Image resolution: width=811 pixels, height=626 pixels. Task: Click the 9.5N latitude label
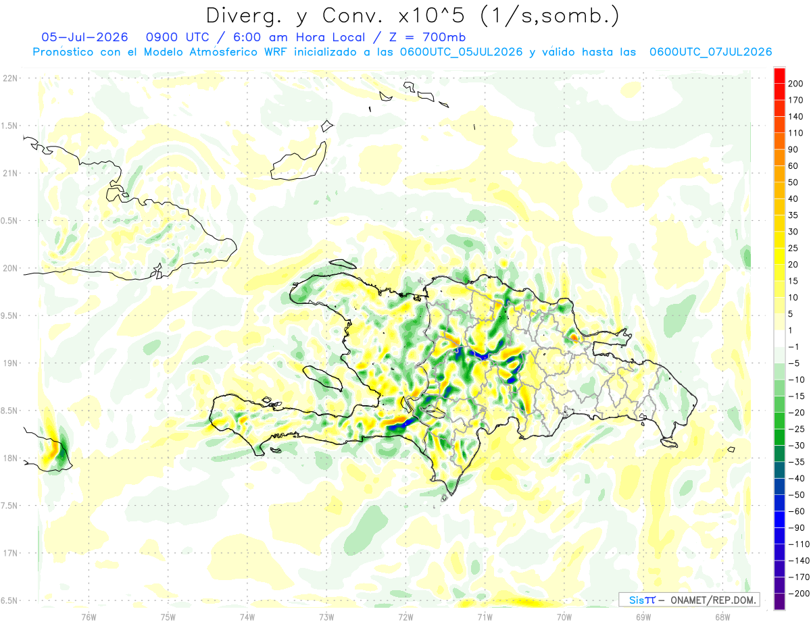(10, 316)
